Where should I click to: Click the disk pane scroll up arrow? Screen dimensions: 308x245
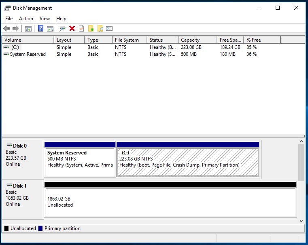click(301, 141)
